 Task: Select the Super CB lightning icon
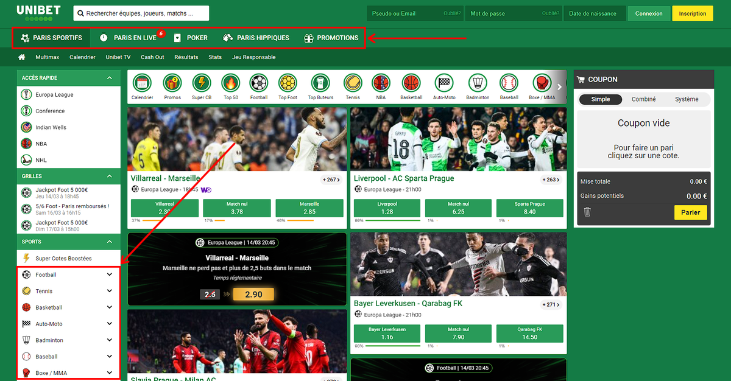pyautogui.click(x=202, y=83)
